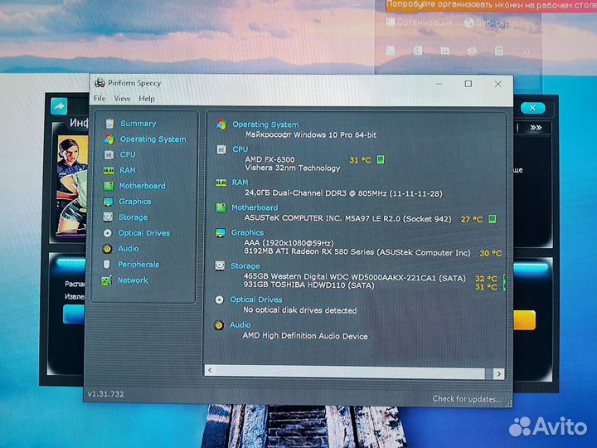This screenshot has height=448, width=597.
Task: Click the Radeon RX 580 Series line
Action: click(357, 252)
